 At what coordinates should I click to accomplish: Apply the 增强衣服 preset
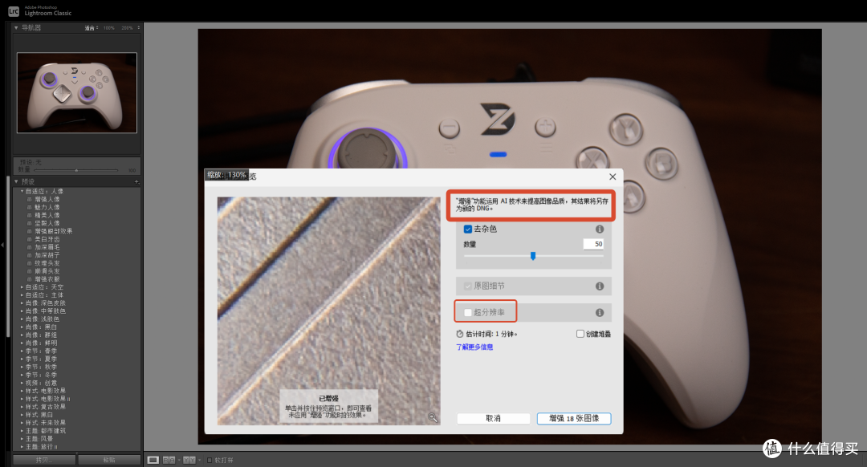pos(47,279)
